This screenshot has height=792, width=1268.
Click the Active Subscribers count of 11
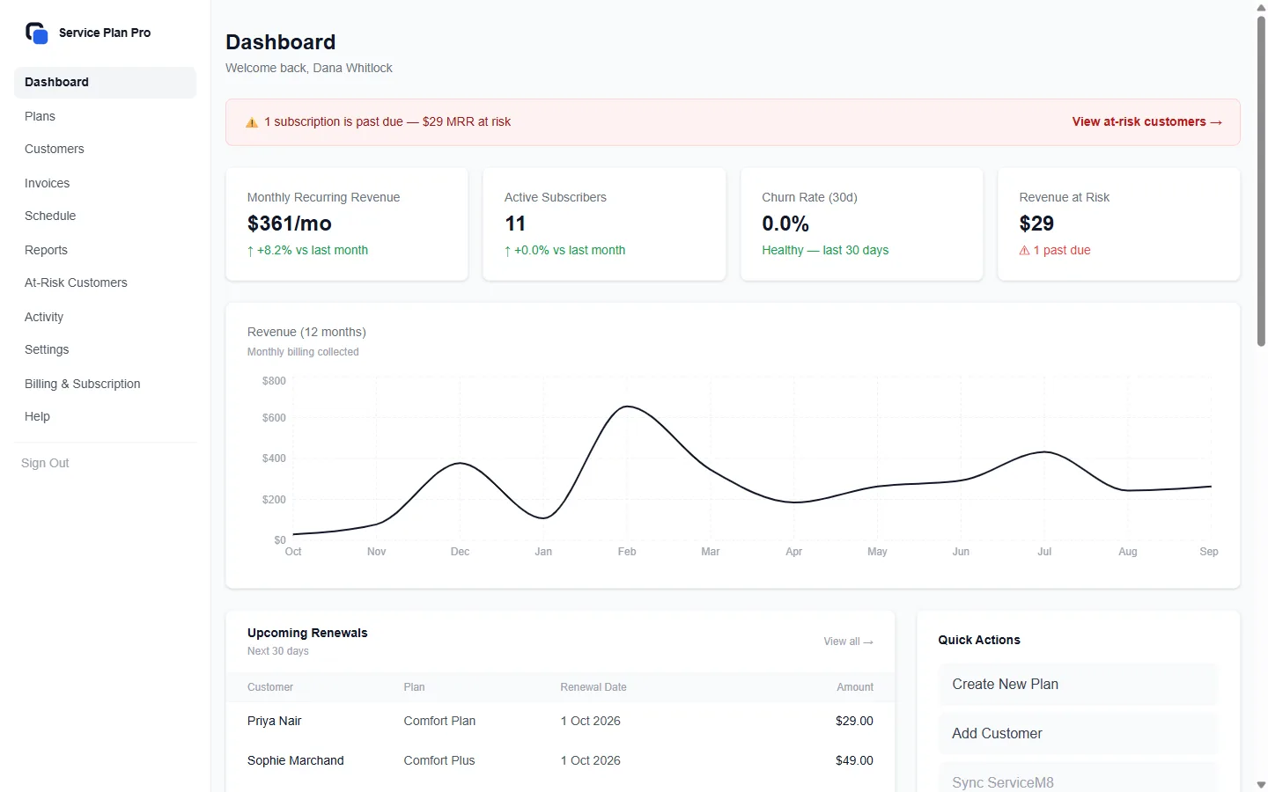tap(515, 224)
